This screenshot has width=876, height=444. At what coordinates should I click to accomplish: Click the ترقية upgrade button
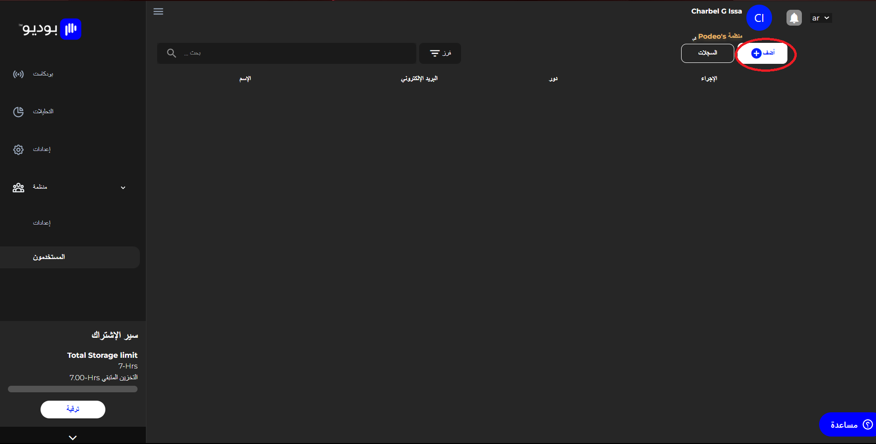(73, 410)
